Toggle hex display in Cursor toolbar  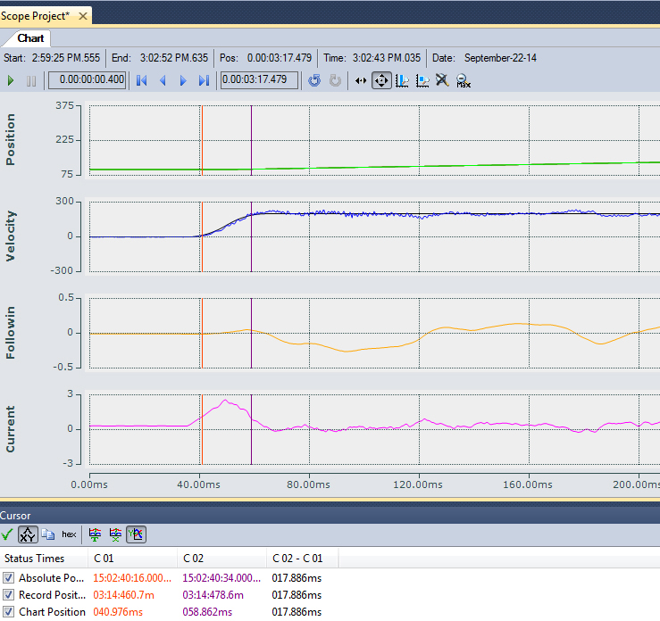point(69,534)
